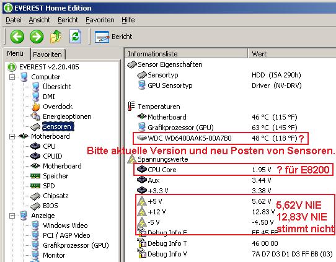Select the Aux voltage row
Viewport: 336px width, 262px height.
coord(203,180)
